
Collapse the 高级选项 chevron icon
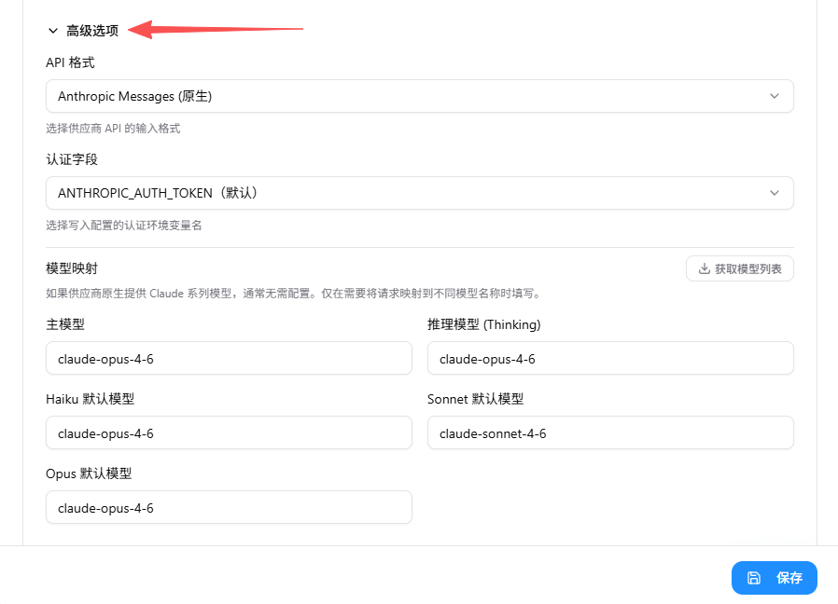click(53, 31)
